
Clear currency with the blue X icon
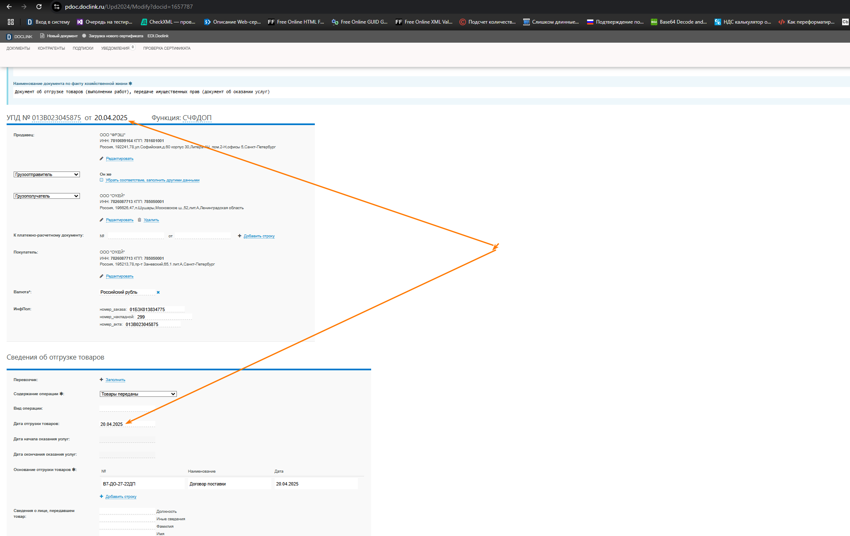point(158,292)
